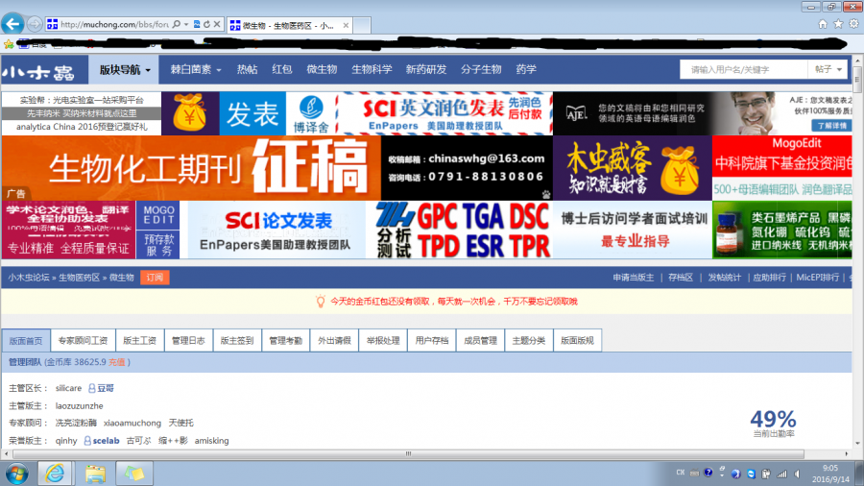Click the 实验帮 text ad link
The width and height of the screenshot is (864, 486).
pos(82,100)
